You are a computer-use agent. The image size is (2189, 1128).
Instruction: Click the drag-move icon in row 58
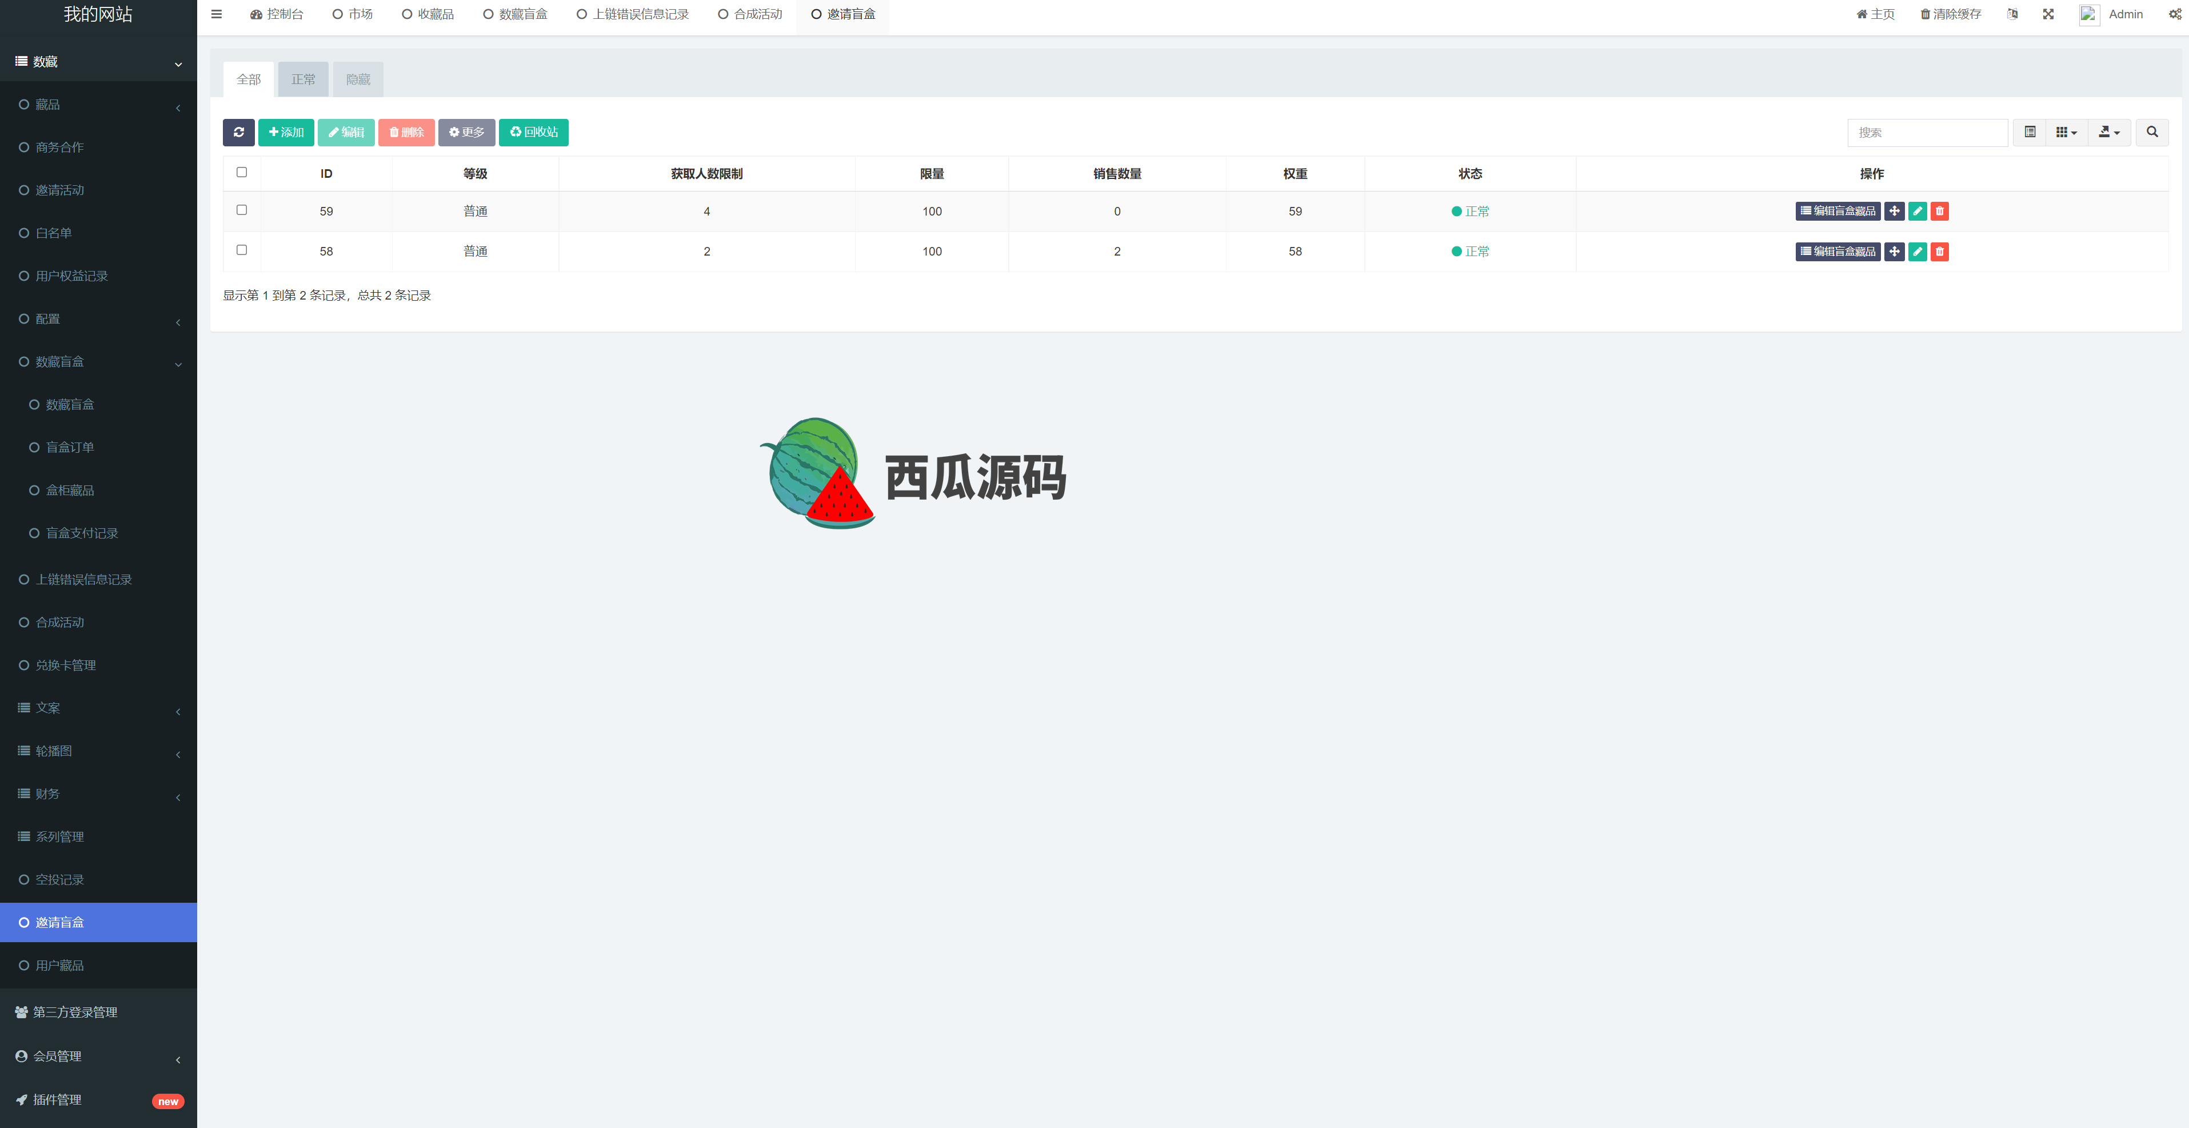(1894, 252)
